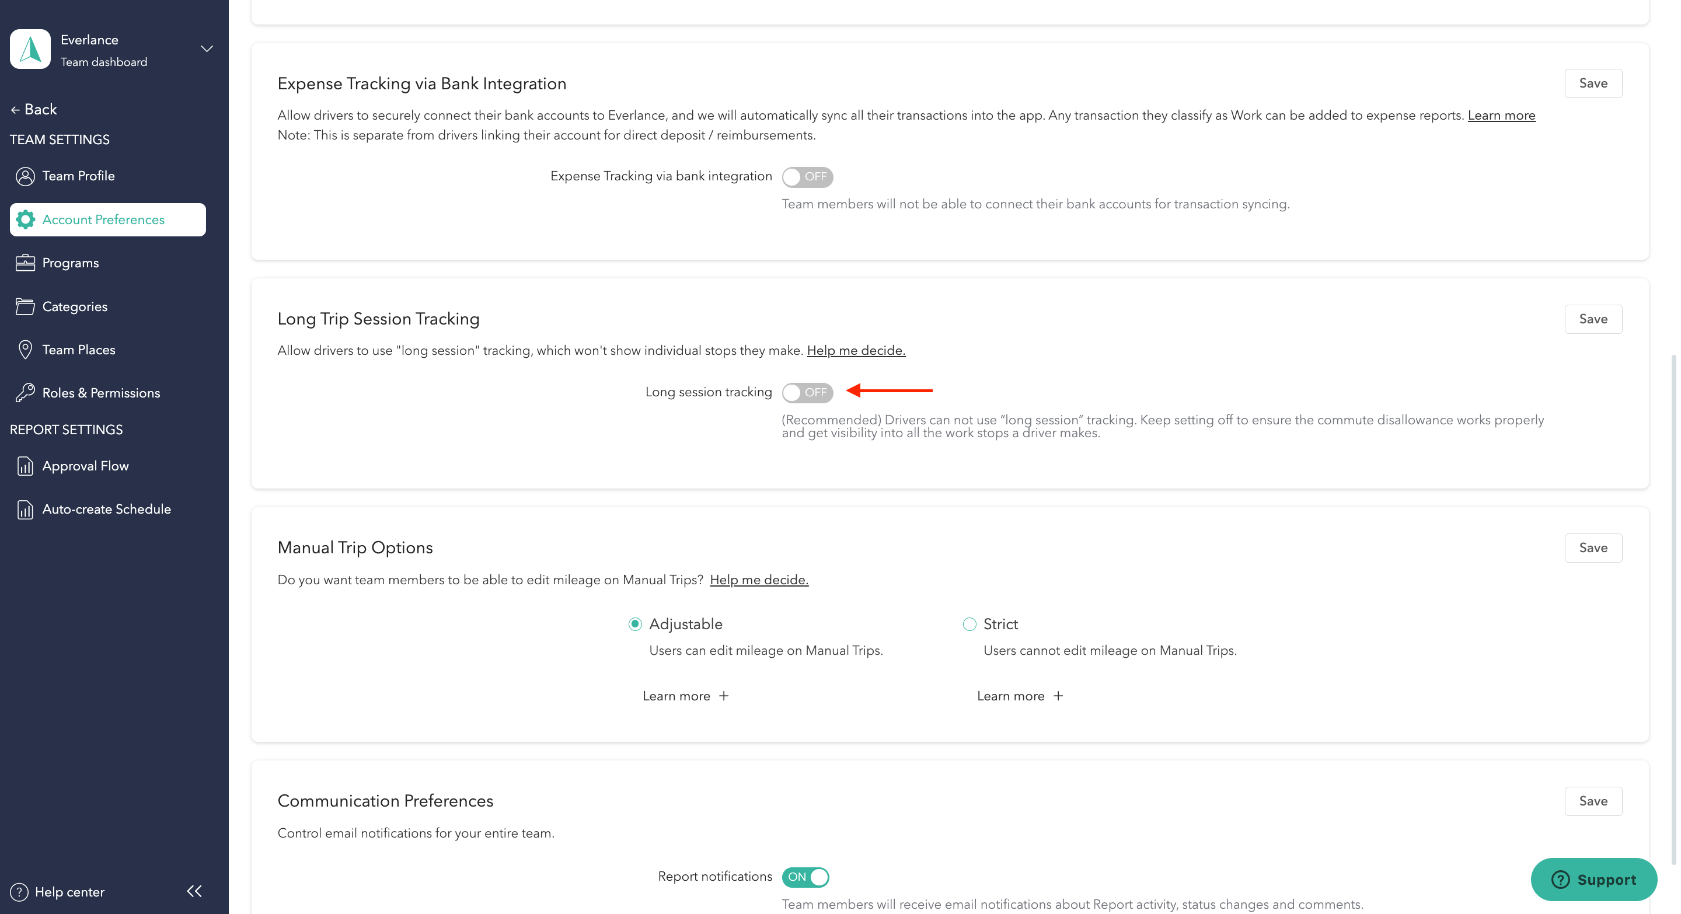Enable Expense Tracking via bank integration

807,177
